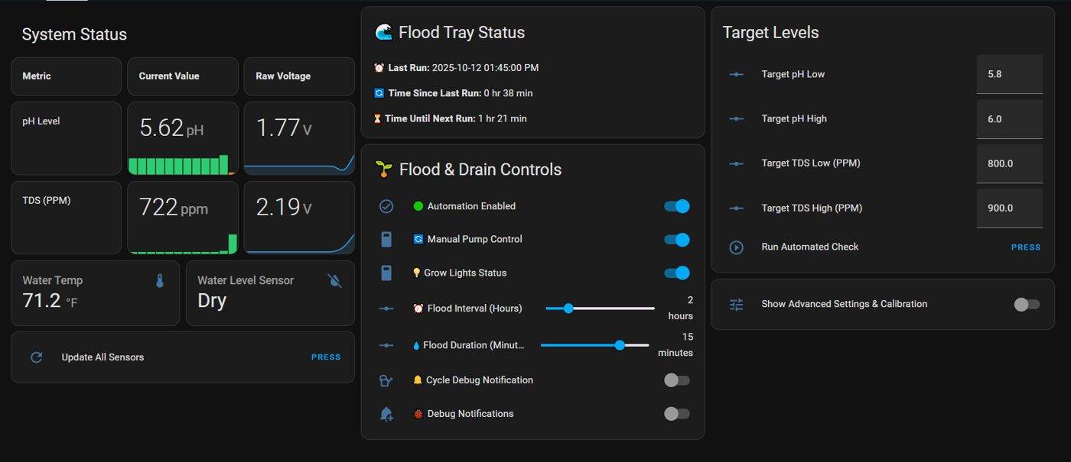Open the 722 ppm TDS value card
Image resolution: width=1071 pixels, height=462 pixels.
[x=183, y=218]
